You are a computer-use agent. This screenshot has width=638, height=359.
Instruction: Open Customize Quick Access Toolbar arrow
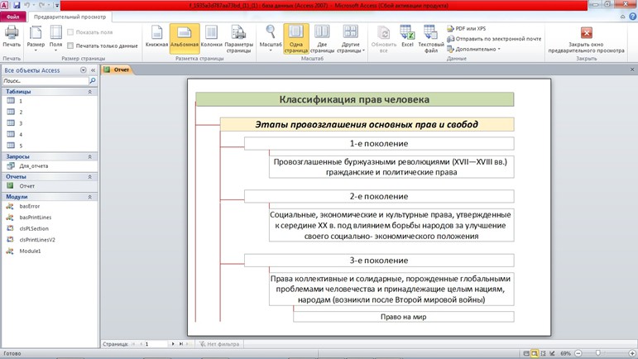click(56, 5)
